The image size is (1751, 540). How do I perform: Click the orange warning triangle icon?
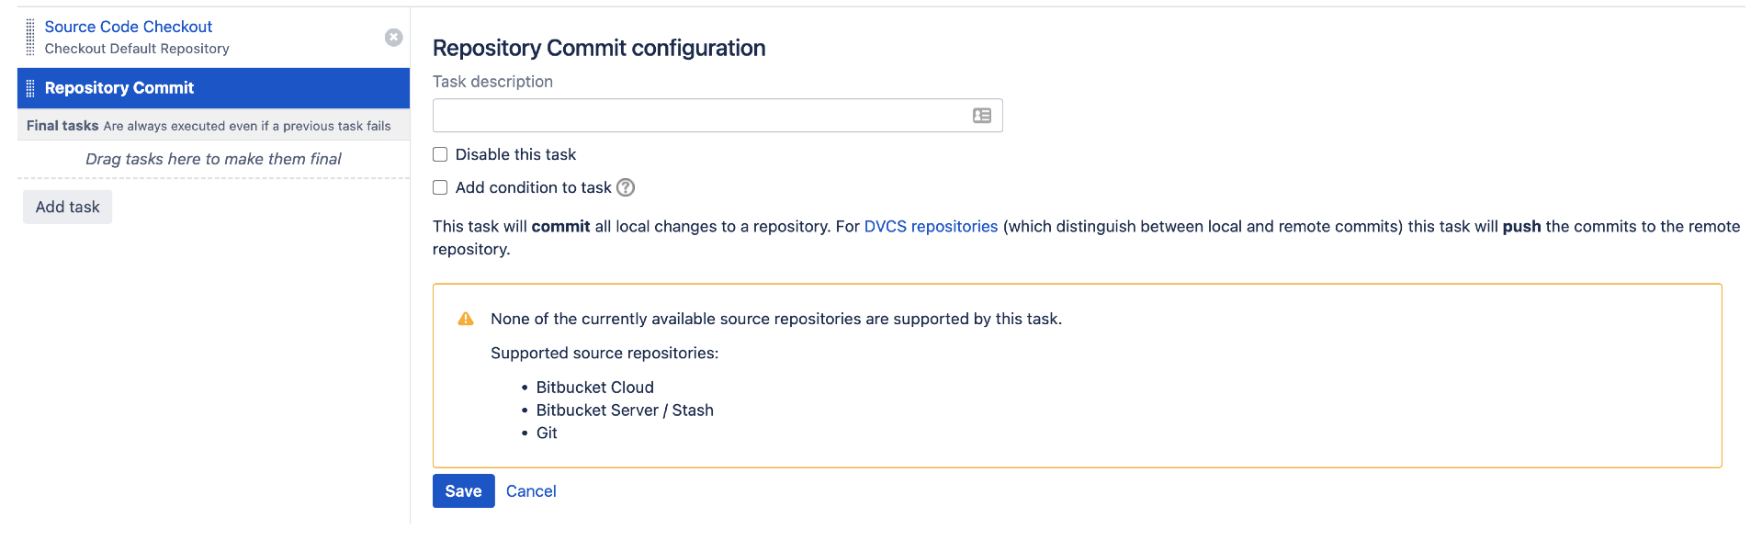click(x=466, y=319)
